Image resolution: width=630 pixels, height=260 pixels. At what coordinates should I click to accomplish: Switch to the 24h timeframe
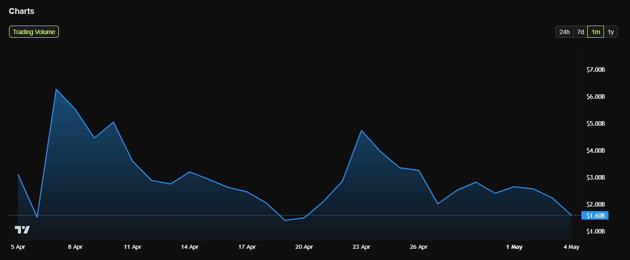click(x=564, y=32)
